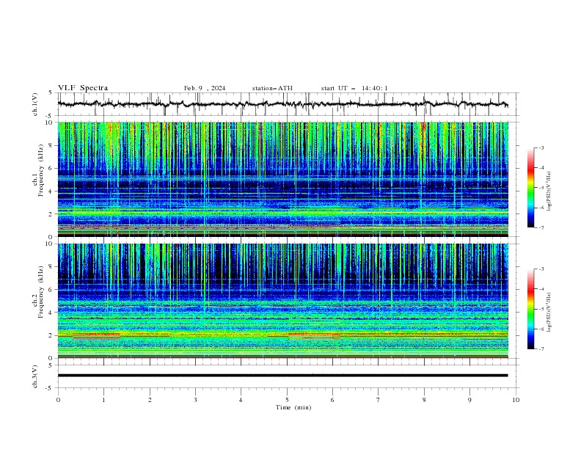Viewport: 581px width, 449px height.
Task: Click the "-3" value on upper colorbar
Action: [x=541, y=147]
